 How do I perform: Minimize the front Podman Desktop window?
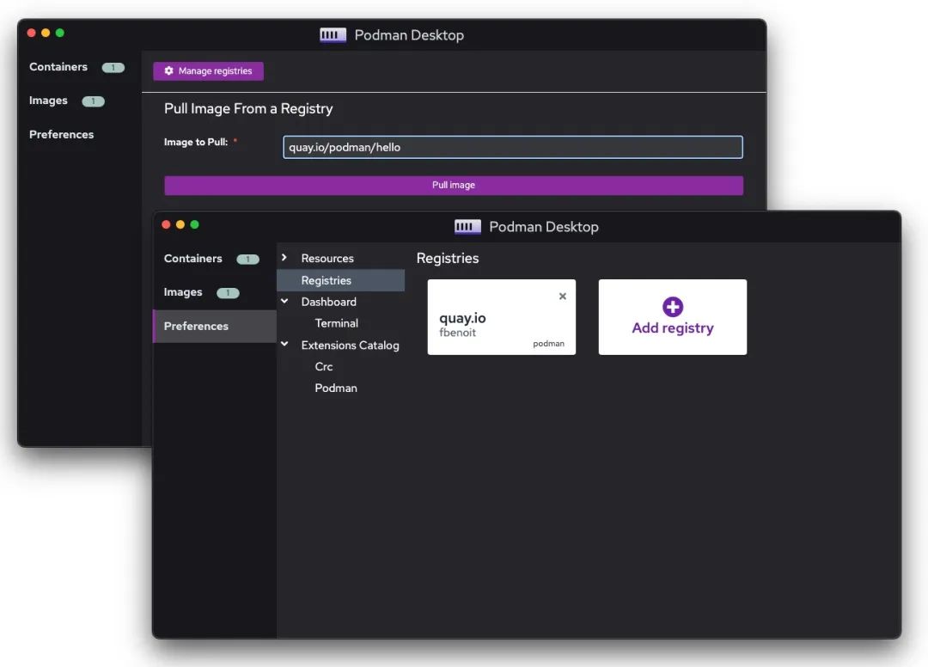(x=180, y=224)
